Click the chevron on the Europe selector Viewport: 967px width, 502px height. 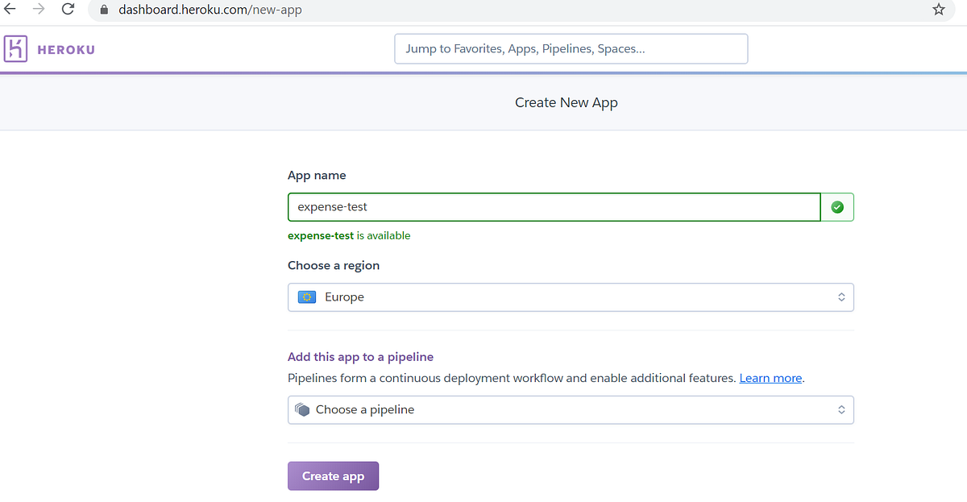tap(842, 297)
